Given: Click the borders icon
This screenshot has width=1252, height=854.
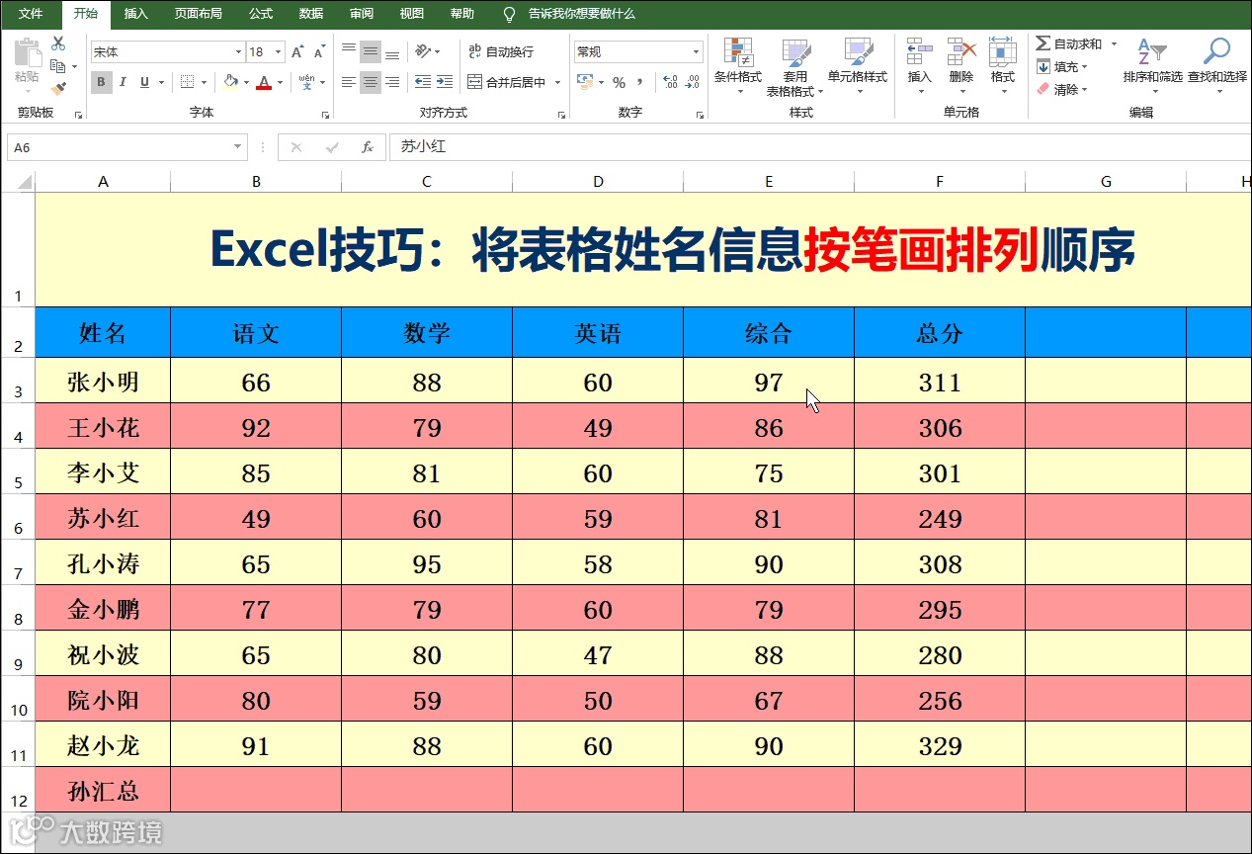Looking at the screenshot, I should click(187, 82).
